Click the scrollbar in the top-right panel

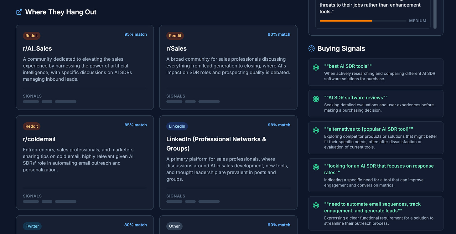[x=435, y=14]
